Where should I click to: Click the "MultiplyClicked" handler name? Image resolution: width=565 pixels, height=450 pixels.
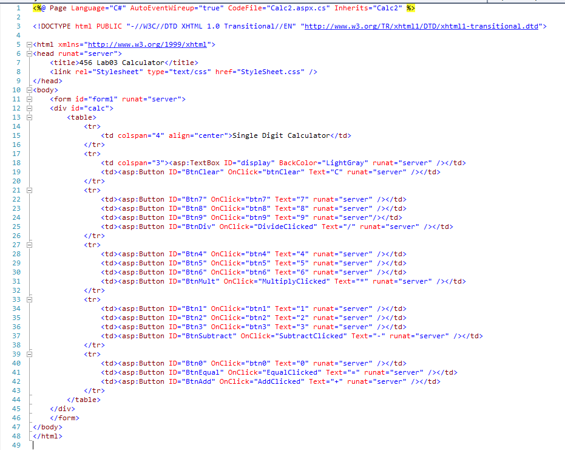point(294,281)
